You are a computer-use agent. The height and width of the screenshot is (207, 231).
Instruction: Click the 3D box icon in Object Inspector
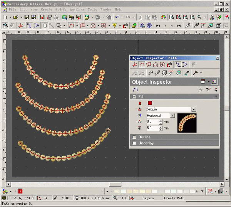(164, 73)
